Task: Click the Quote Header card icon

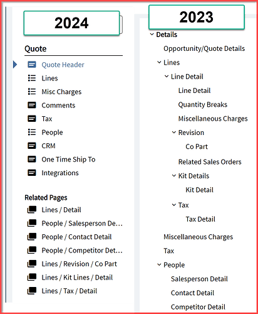Action: pyautogui.click(x=32, y=65)
